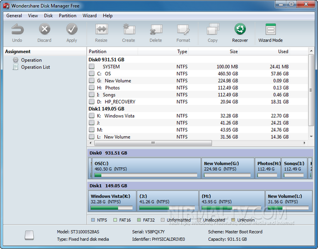This screenshot has width=318, height=249.
Task: Open the Partition menu
Action: pyautogui.click(x=67, y=15)
